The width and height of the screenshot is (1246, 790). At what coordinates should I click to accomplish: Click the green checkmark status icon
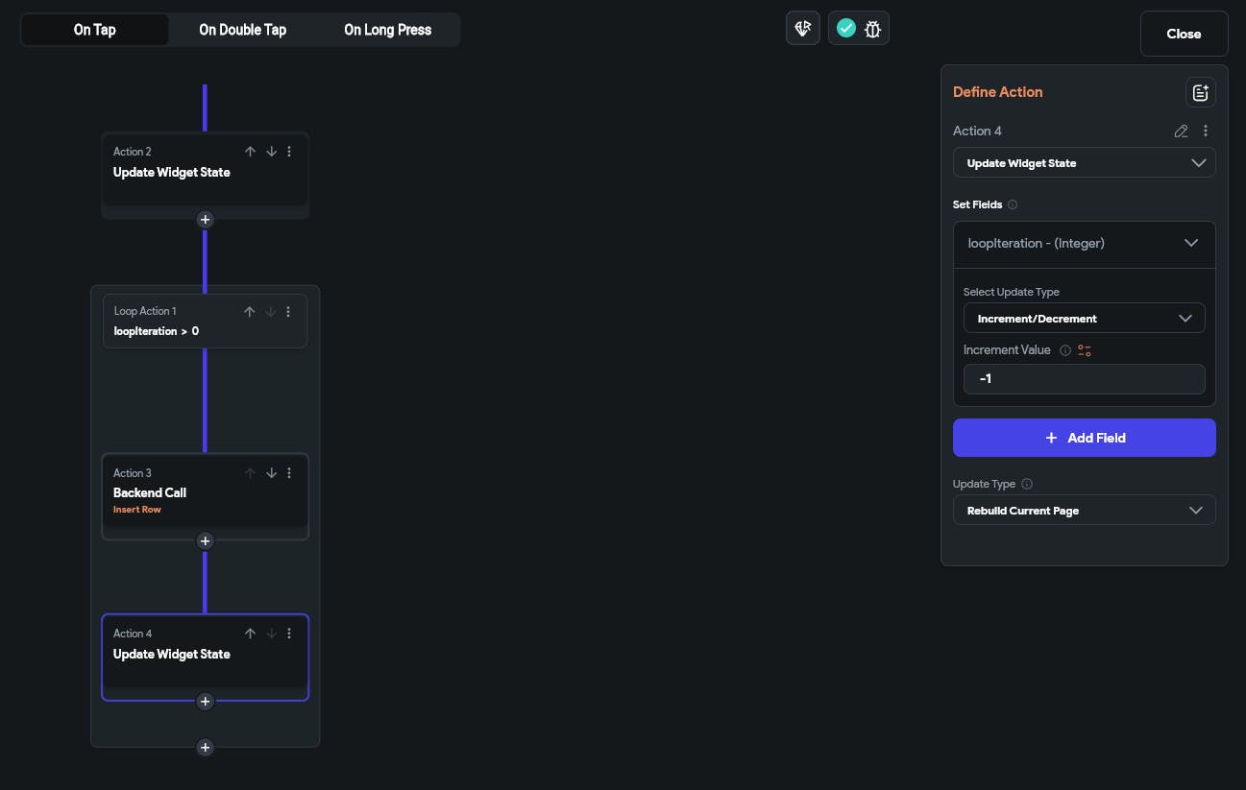click(846, 29)
